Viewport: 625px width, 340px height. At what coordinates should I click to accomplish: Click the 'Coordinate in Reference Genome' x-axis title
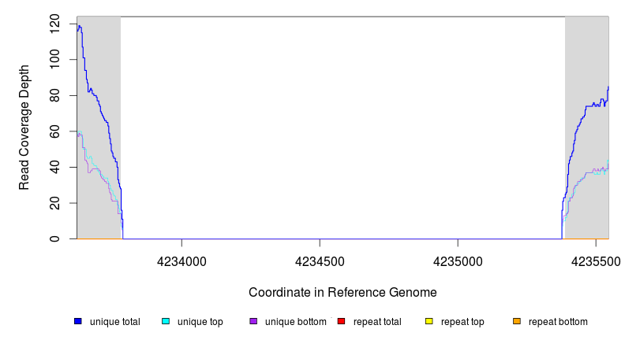pos(342,292)
